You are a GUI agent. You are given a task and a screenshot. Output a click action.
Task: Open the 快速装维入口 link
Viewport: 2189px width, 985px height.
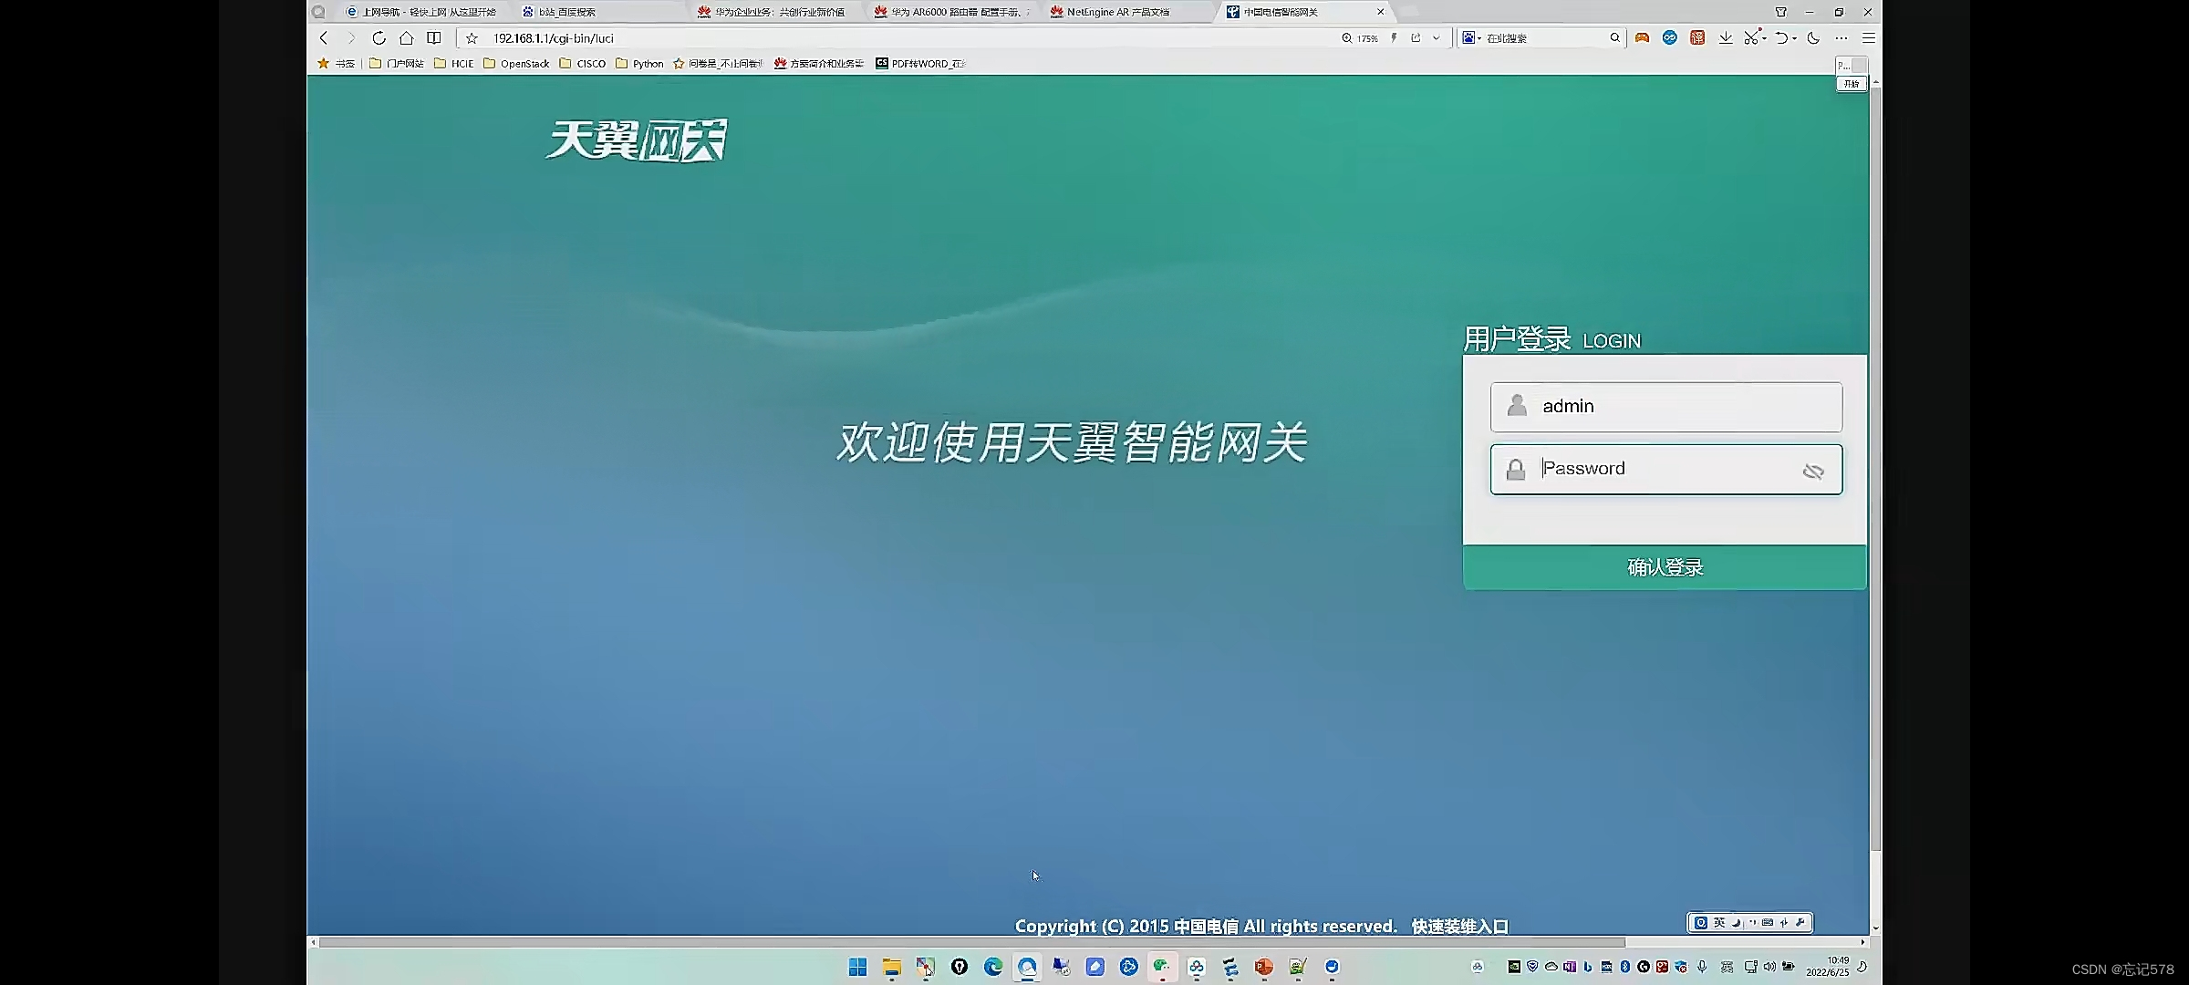(x=1459, y=926)
